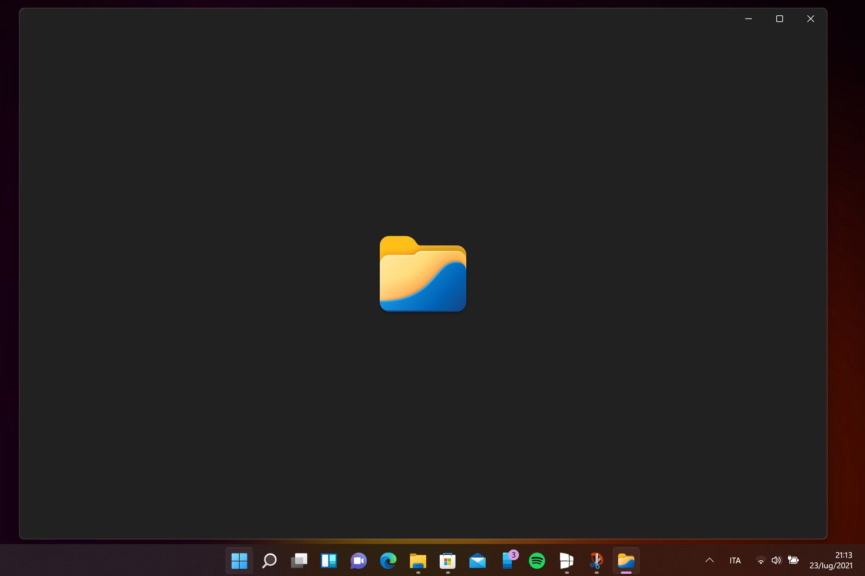Open taskbar Search magnifier
Screen dimensions: 865x576
269,561
